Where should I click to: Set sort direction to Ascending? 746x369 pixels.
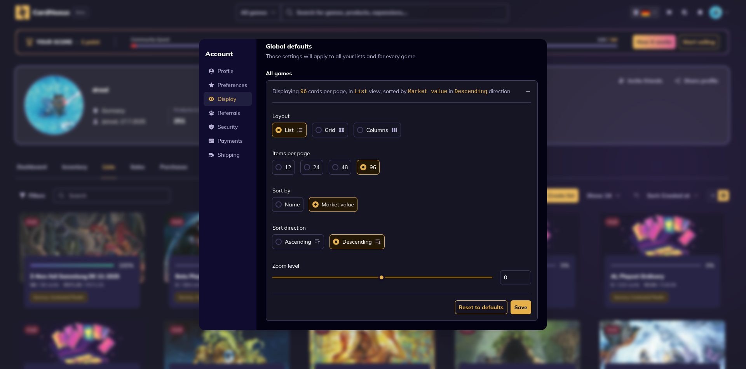tap(298, 242)
